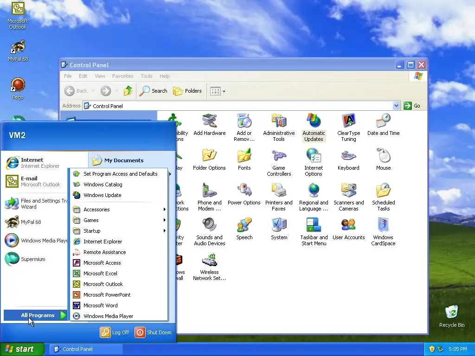Screen dimensions: 475x356
Task: Click the Recycle Bin desktop icon
Action: pos(452,316)
